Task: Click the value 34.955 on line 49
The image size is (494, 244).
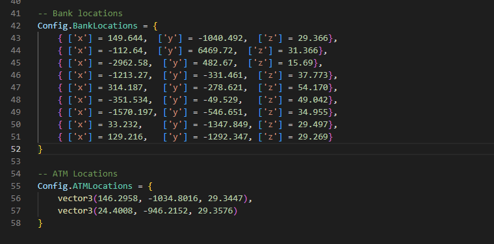Action: [x=313, y=112]
